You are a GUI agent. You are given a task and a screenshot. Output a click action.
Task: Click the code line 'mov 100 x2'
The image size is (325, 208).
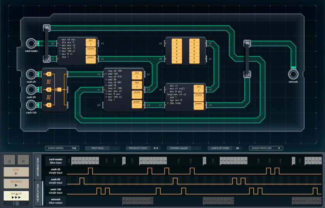[115, 97]
